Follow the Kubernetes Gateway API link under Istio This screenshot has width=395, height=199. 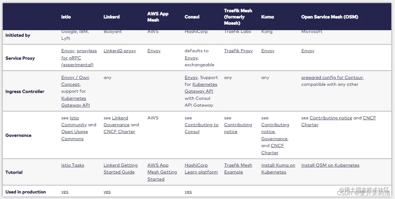pyautogui.click(x=75, y=102)
